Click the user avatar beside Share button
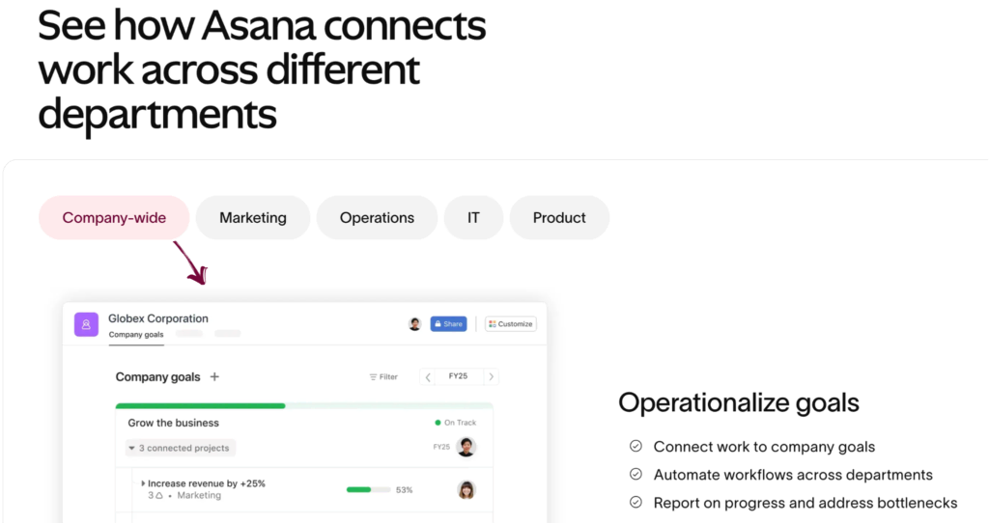The height and width of the screenshot is (523, 989). [414, 324]
